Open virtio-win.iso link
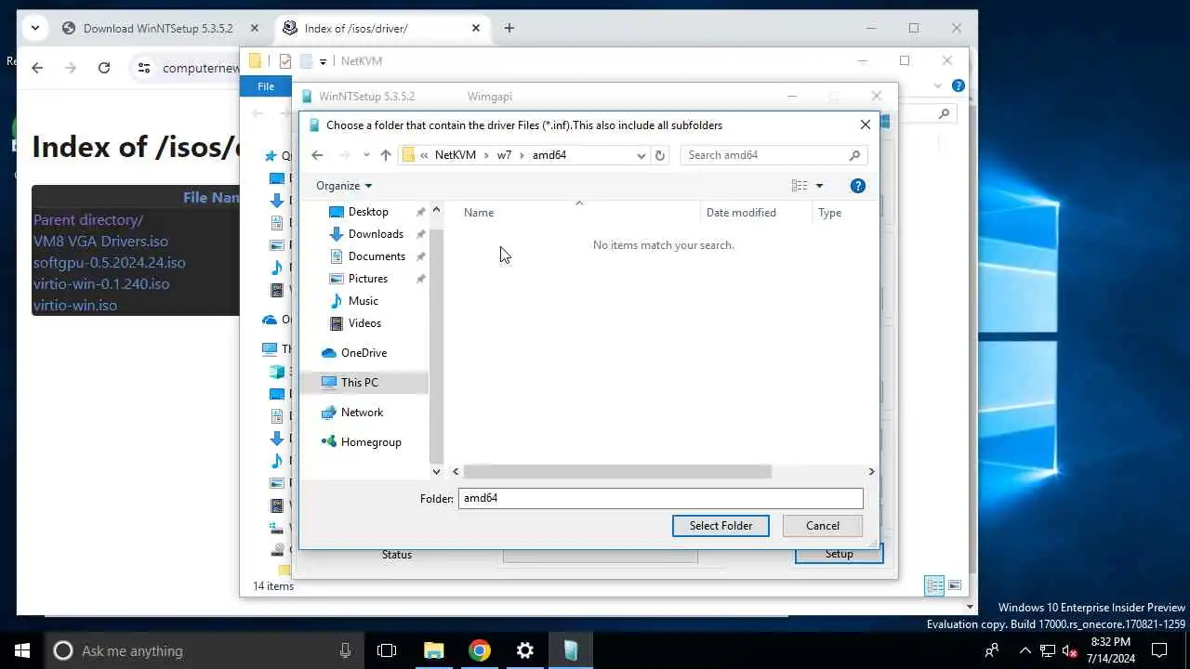 click(x=75, y=306)
